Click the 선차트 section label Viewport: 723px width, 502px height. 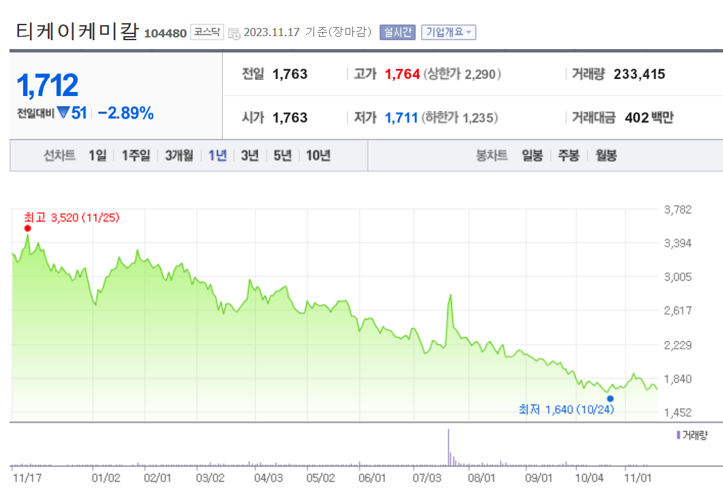(x=59, y=155)
